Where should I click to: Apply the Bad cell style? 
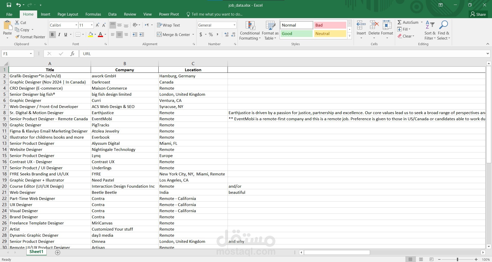point(330,25)
